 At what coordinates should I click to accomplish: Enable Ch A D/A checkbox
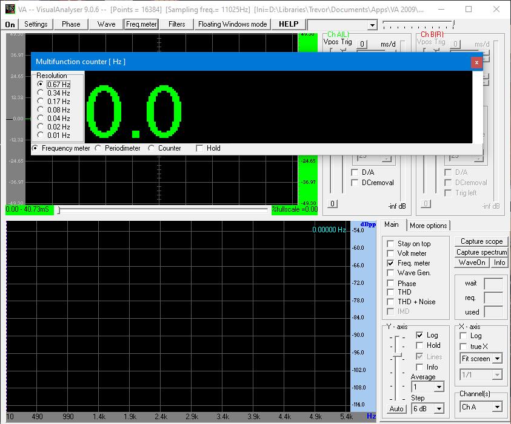pos(355,172)
